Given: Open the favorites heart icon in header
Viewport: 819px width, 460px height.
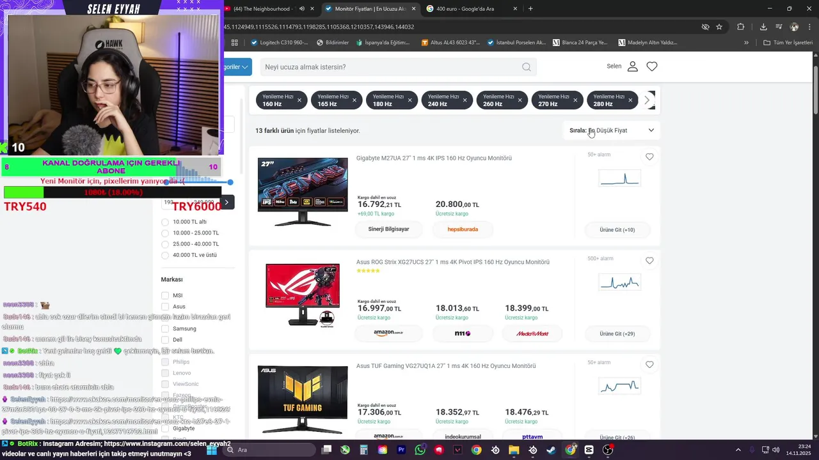Looking at the screenshot, I should (x=652, y=66).
